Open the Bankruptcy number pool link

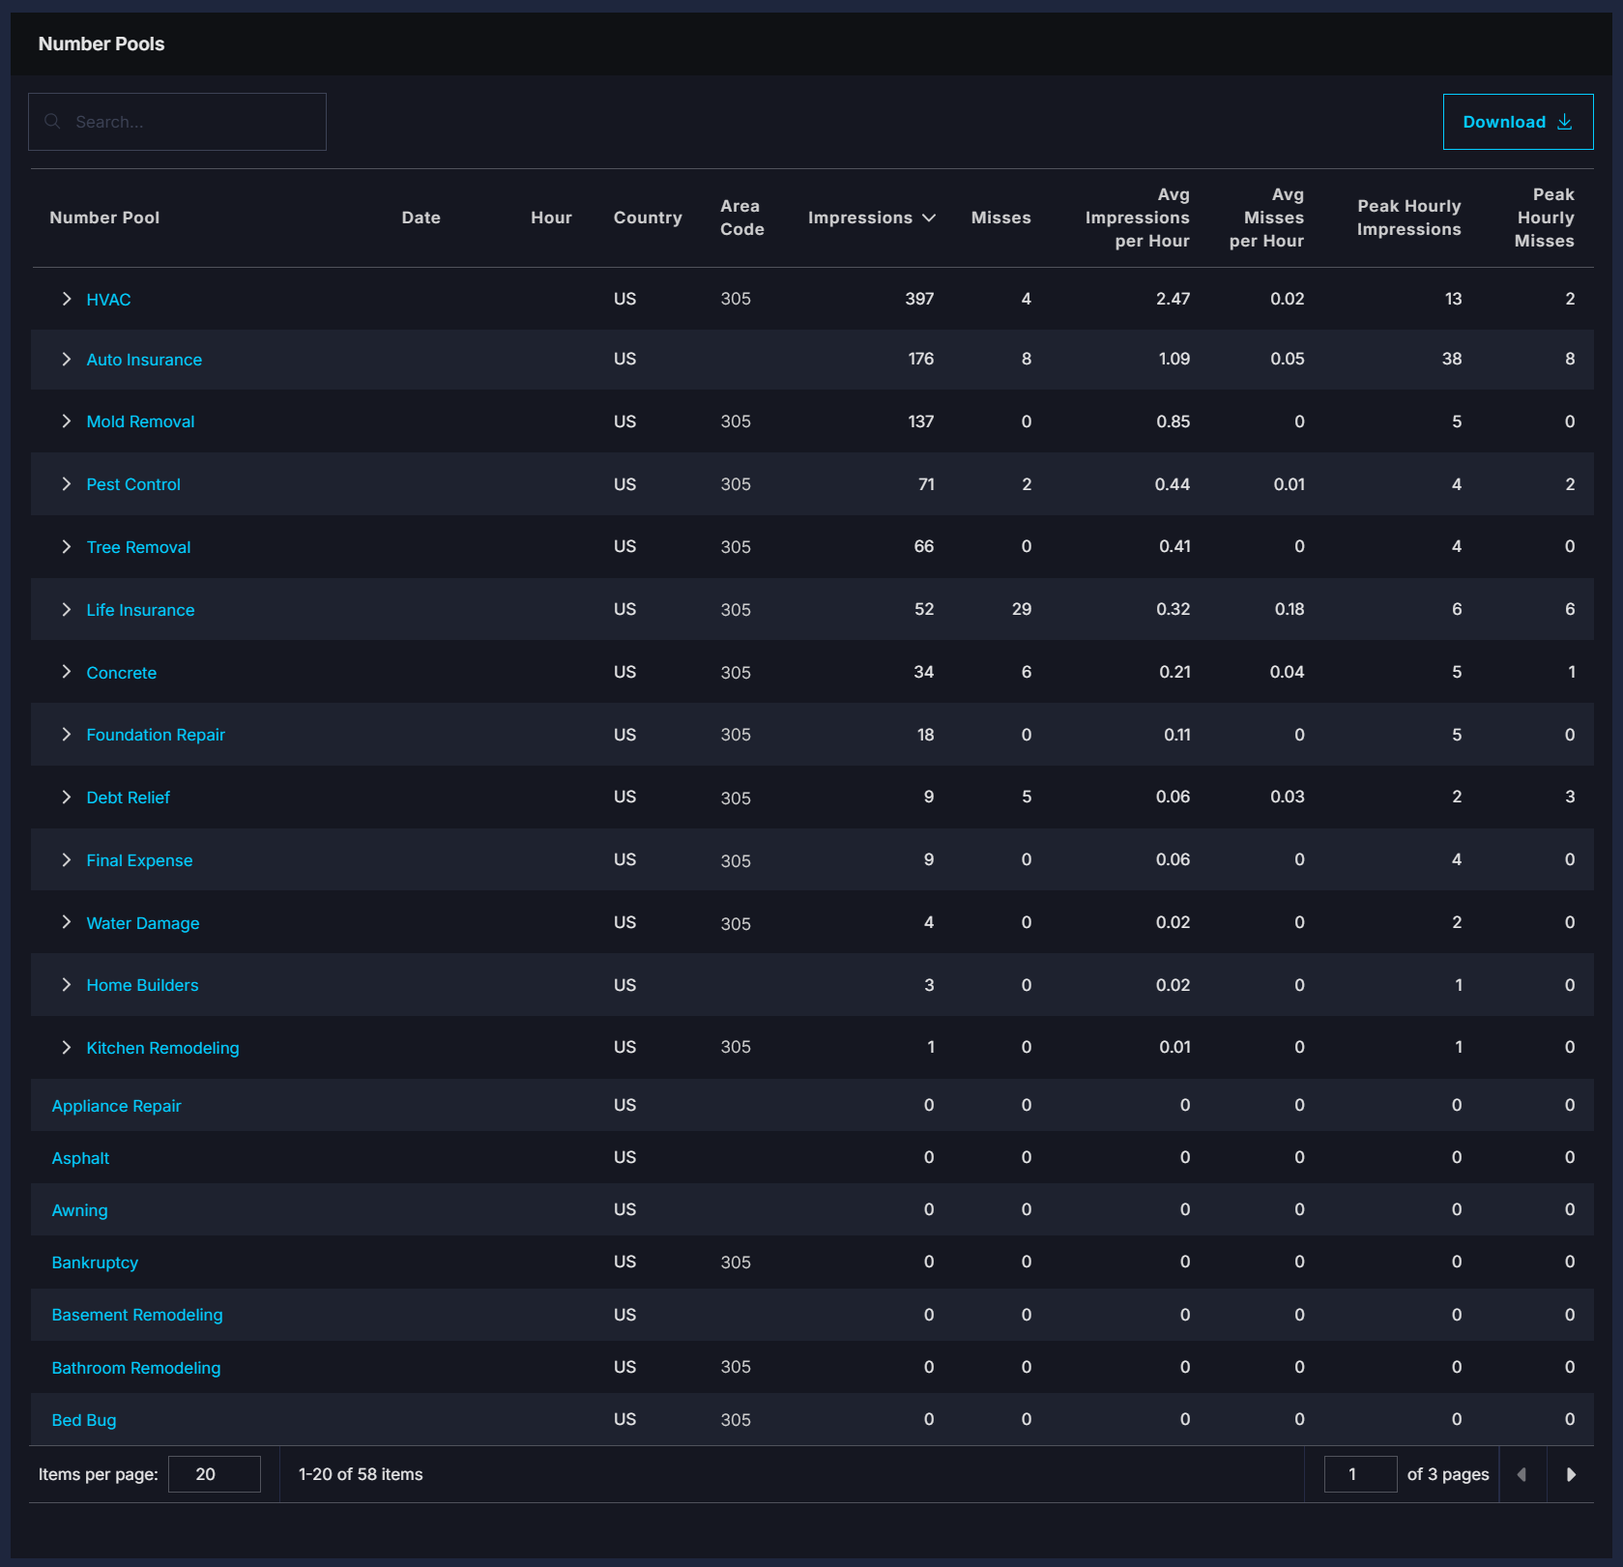coord(95,1262)
